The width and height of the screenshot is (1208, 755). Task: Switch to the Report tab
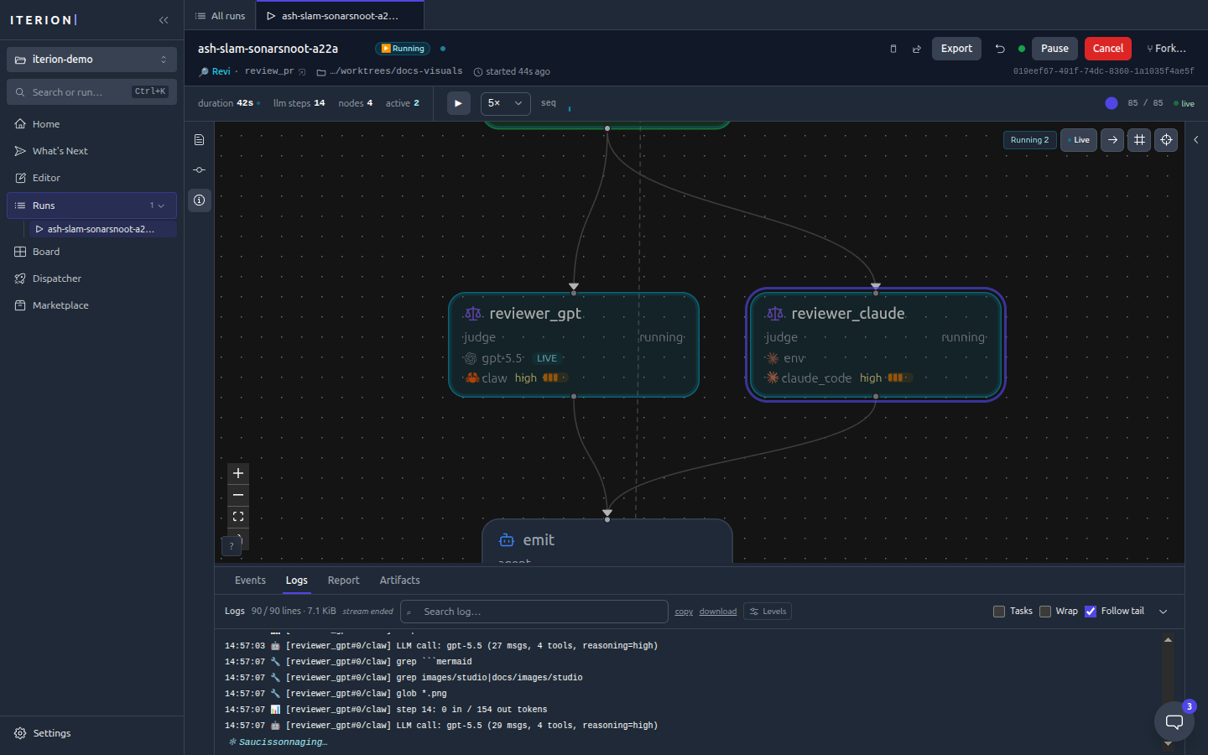[x=343, y=581]
